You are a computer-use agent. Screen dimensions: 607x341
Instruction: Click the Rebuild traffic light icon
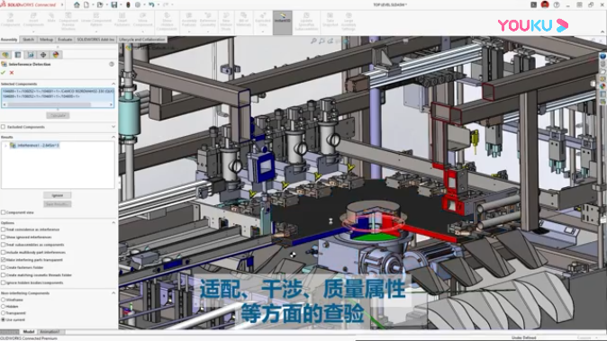pyautogui.click(x=128, y=4)
